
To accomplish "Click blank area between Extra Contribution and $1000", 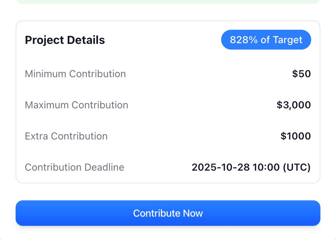I will point(193,136).
